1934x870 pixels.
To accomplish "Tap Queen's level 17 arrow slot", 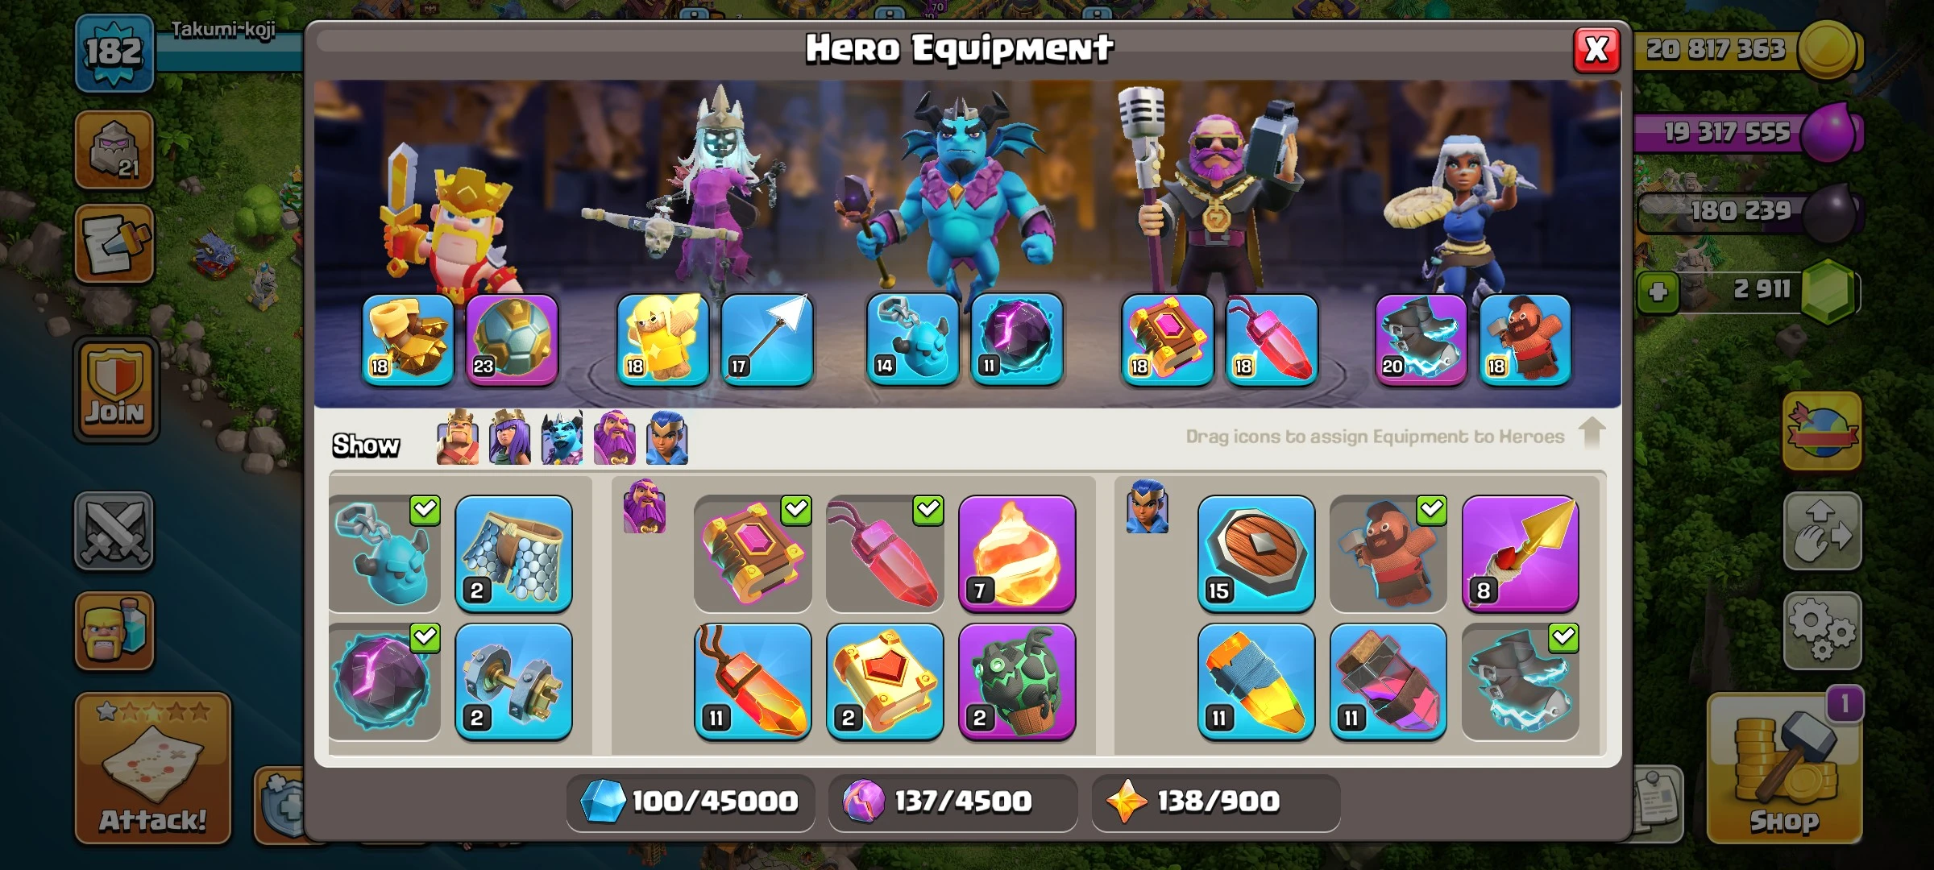I will (766, 340).
